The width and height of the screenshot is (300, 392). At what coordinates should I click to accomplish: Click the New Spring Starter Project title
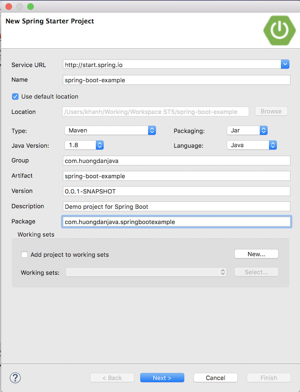pyautogui.click(x=50, y=21)
